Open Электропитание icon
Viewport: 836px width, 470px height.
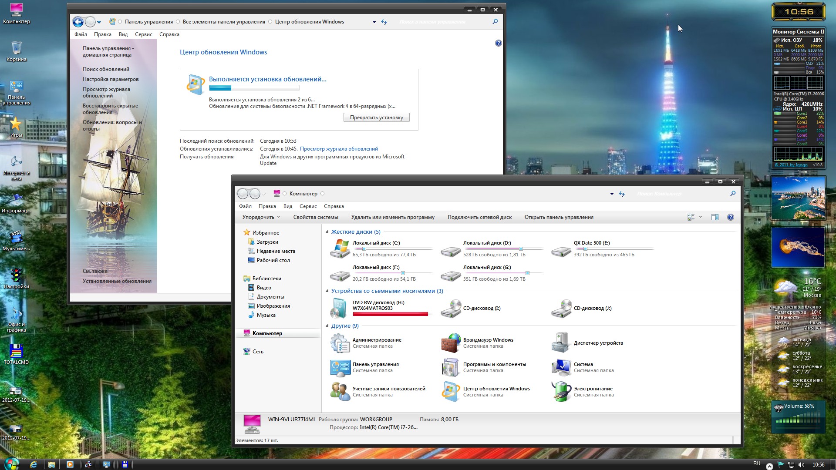pos(561,392)
